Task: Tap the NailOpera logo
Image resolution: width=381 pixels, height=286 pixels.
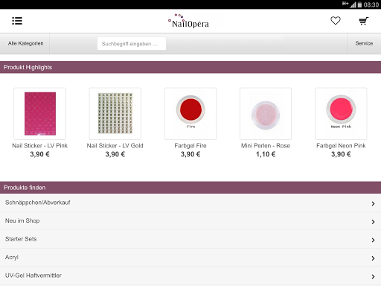Action: (x=188, y=21)
